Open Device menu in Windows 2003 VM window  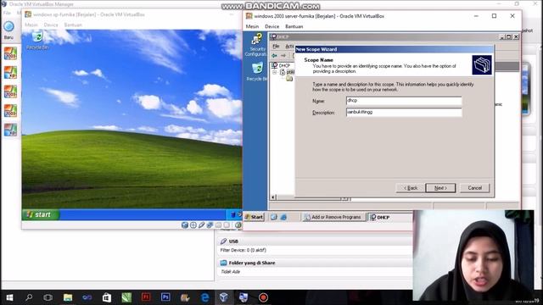[x=271, y=26]
